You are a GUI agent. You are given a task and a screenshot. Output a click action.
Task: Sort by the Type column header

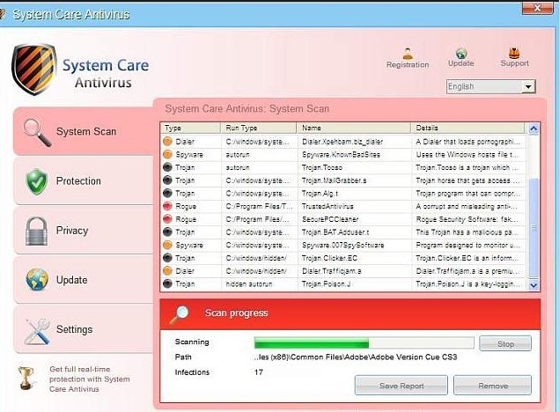coord(191,128)
